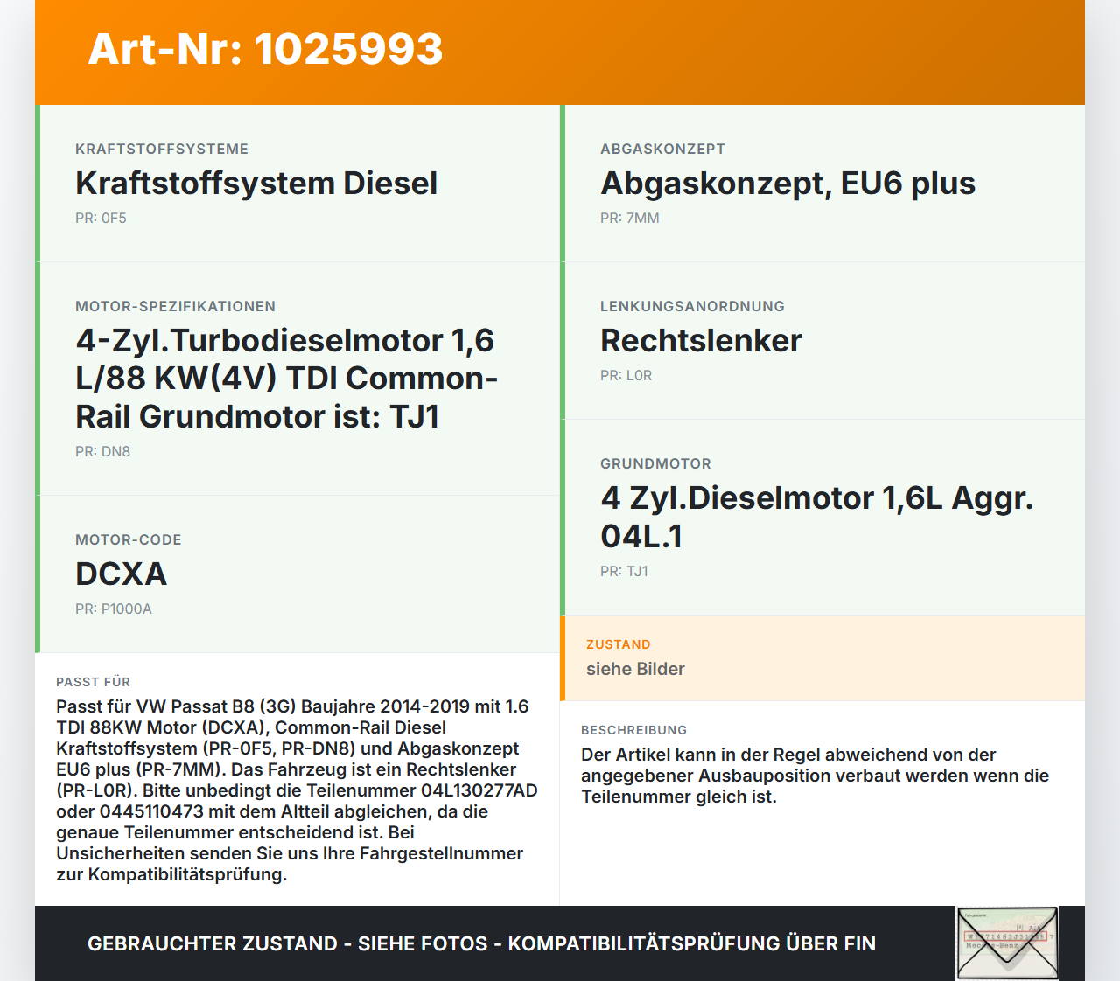Select the Passt Für heading
Image resolution: width=1120 pixels, height=981 pixels.
point(94,682)
